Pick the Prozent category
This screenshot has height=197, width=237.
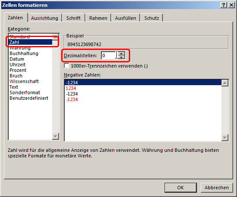tap(18, 70)
